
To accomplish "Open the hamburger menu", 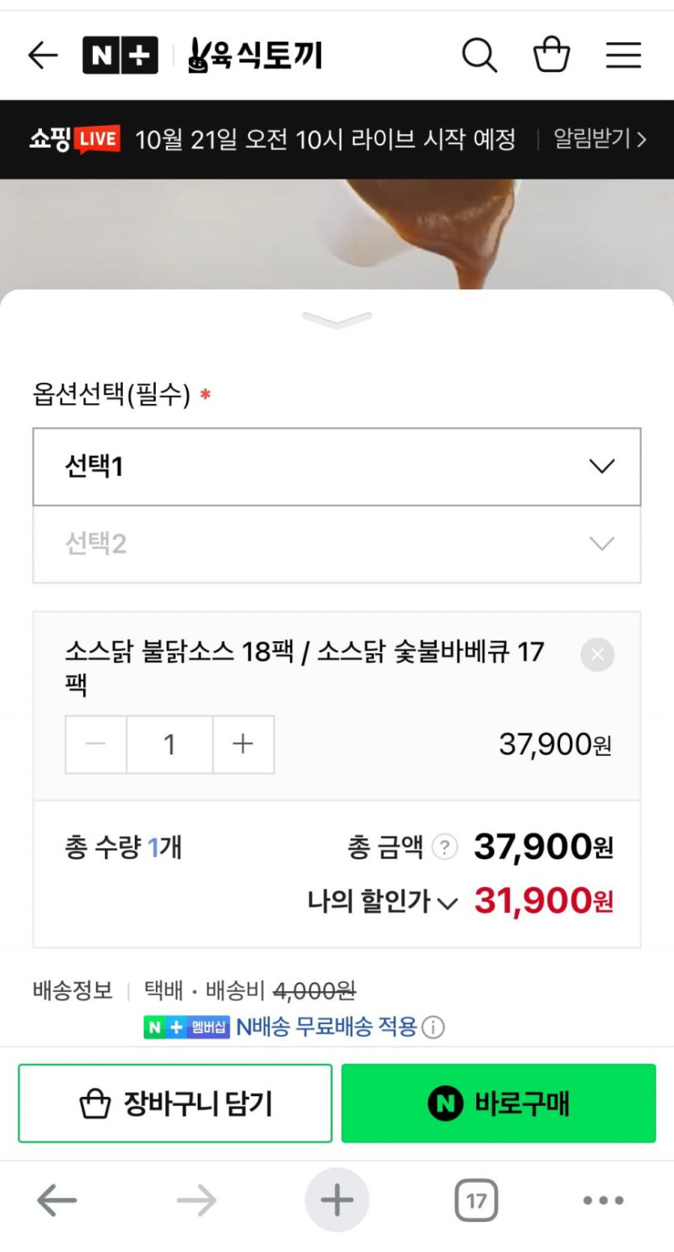I will pos(623,55).
